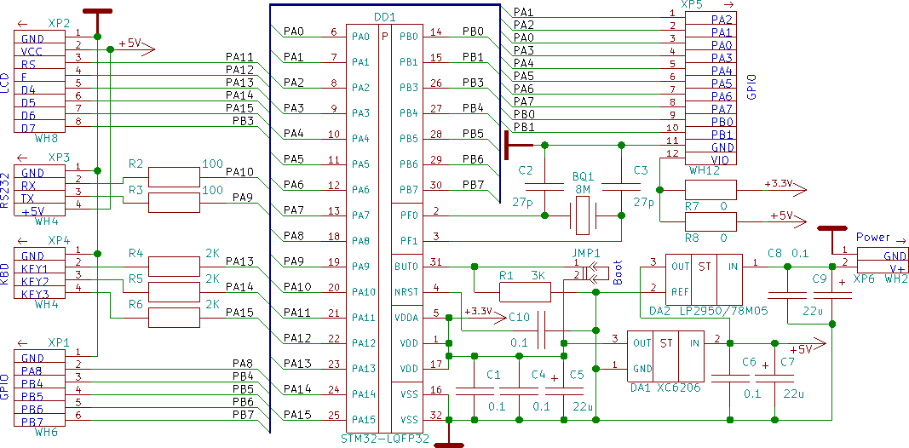Image resolution: width=909 pixels, height=448 pixels.
Task: Select the BOOT0 pin on DD1
Action: click(x=406, y=267)
